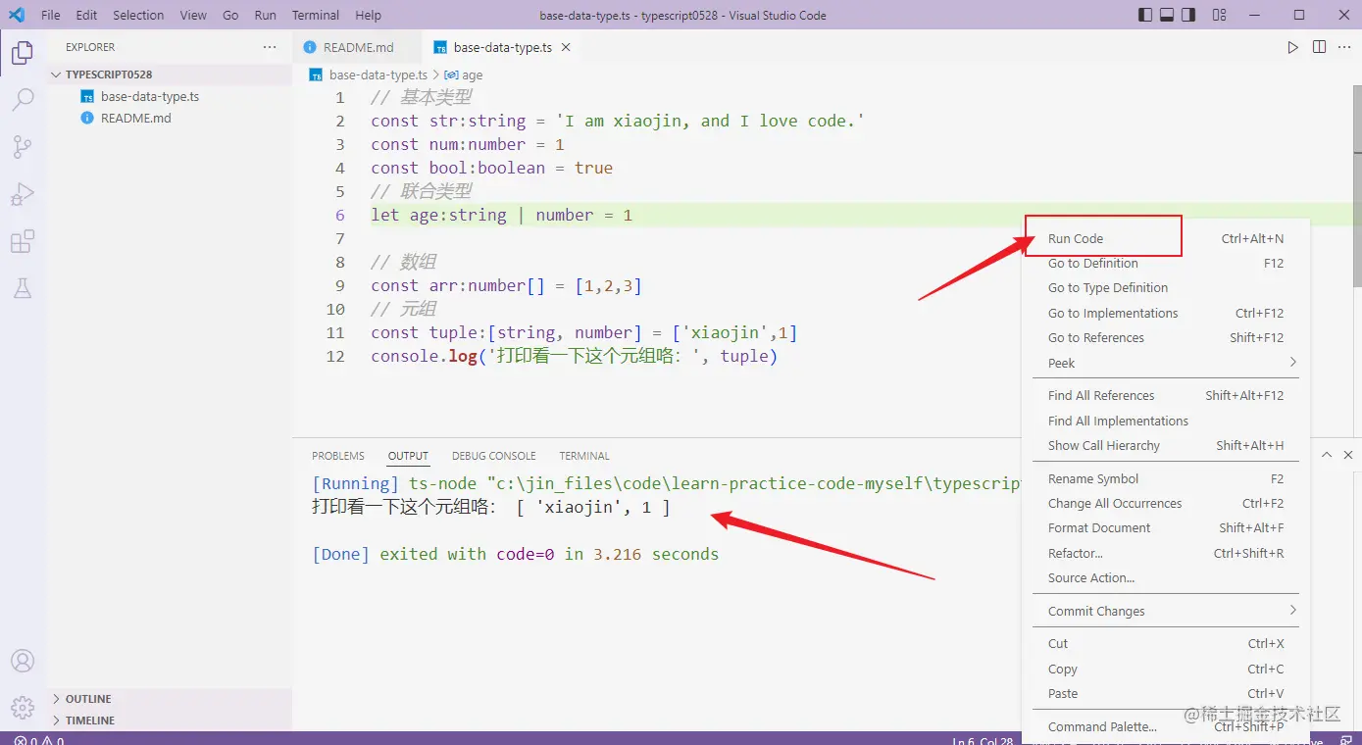Viewport: 1362px width, 745px height.
Task: Toggle Secondary Side Bar layout icon
Action: 1188,15
